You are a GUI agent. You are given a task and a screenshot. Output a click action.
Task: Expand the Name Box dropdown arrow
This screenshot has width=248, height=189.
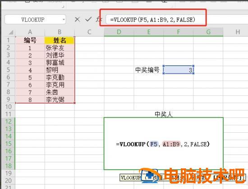tap(64, 20)
